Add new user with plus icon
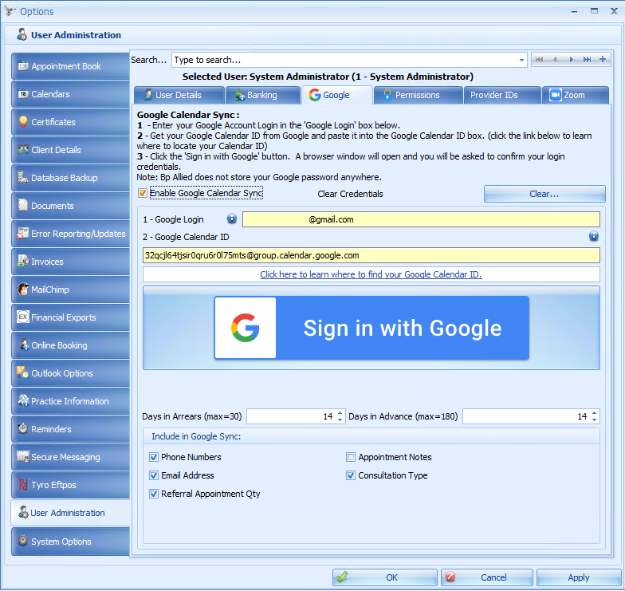The height and width of the screenshot is (591, 625). pos(603,59)
